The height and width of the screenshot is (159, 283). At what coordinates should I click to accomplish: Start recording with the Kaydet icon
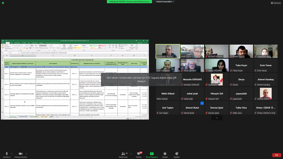point(165,154)
